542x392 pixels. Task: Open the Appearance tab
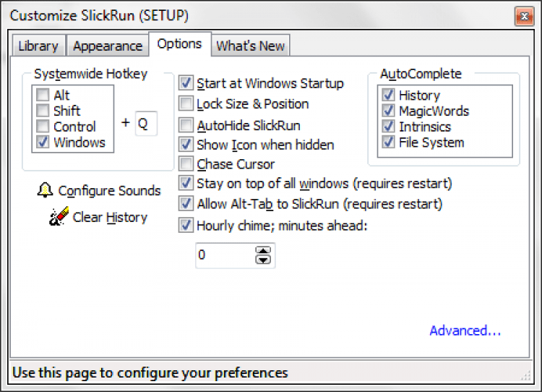coord(108,46)
